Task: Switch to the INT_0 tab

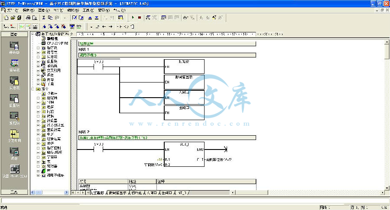Action: [x=182, y=193]
